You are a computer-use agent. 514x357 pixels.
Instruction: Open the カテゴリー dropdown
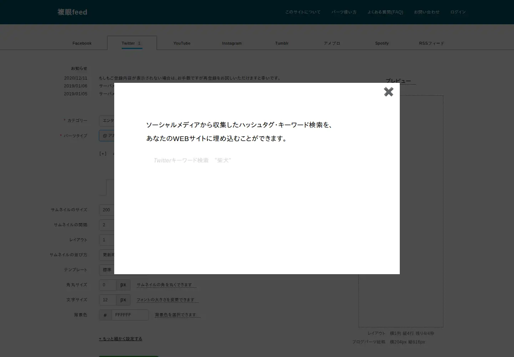click(107, 121)
